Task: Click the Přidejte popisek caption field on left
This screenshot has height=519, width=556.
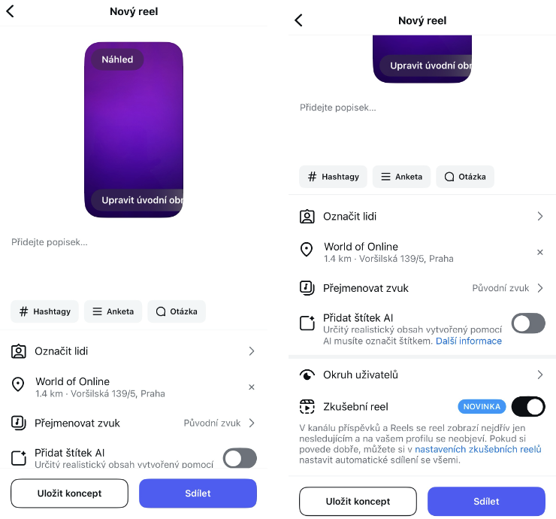Action: pyautogui.click(x=134, y=261)
